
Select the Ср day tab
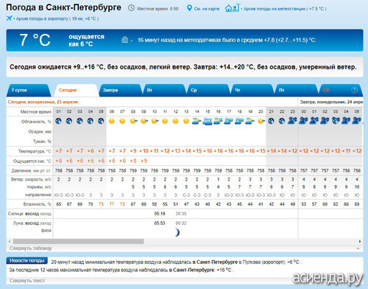208,90
